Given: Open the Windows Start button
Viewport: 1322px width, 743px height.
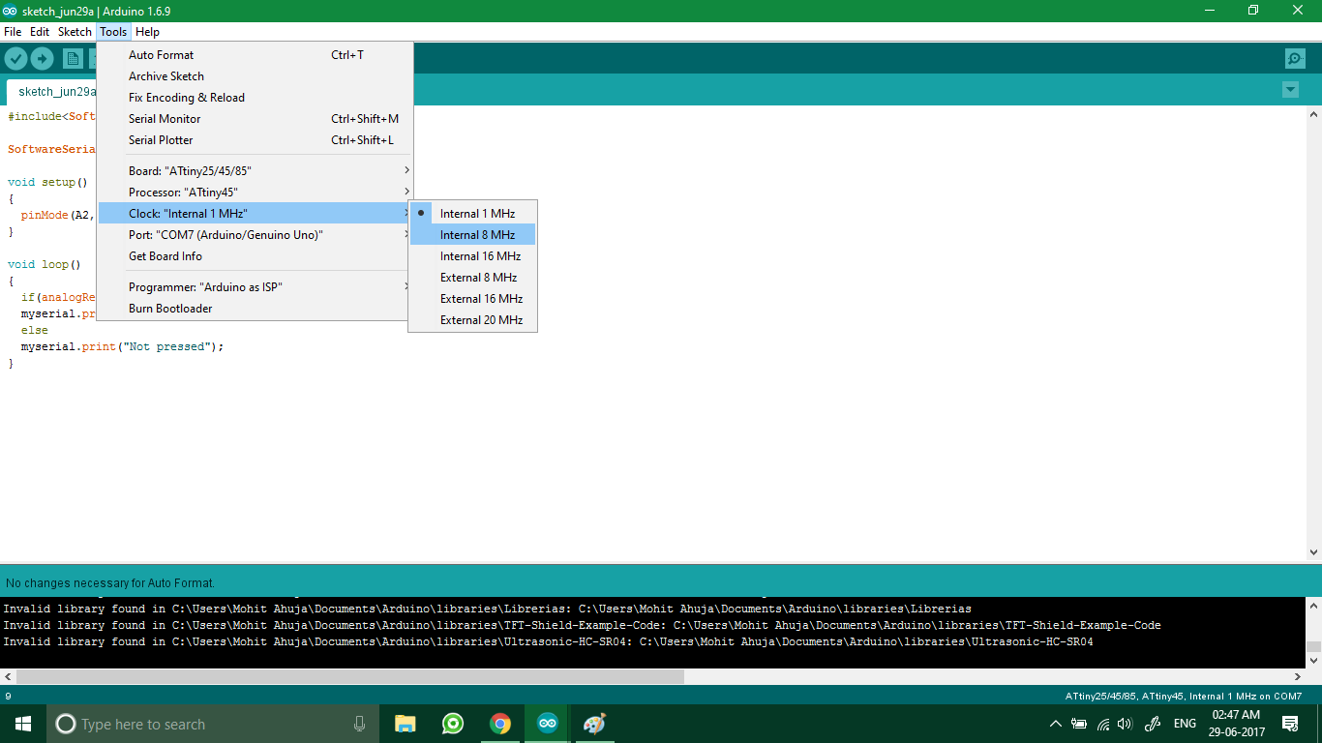Looking at the screenshot, I should 22,724.
